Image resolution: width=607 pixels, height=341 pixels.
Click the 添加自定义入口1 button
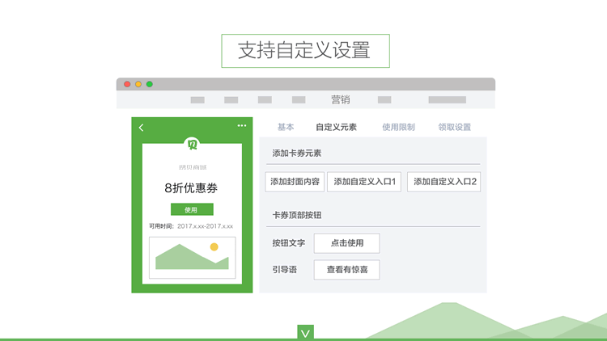click(364, 182)
